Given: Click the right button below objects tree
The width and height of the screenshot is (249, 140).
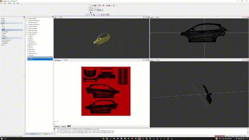Looking at the screenshot, I should tap(46, 134).
